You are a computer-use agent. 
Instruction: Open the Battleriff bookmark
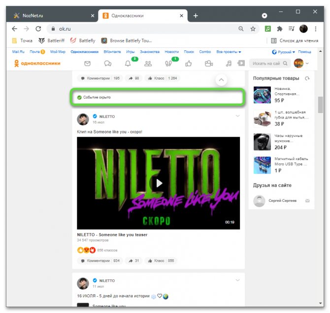coord(52,40)
